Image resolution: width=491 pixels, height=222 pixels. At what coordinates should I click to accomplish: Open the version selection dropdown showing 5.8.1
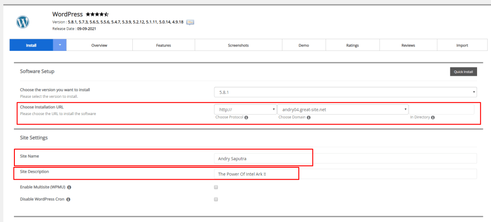[x=345, y=92]
